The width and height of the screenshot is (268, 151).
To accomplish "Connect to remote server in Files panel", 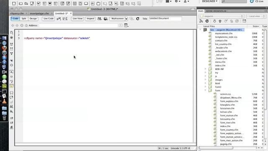I will click(201, 21).
